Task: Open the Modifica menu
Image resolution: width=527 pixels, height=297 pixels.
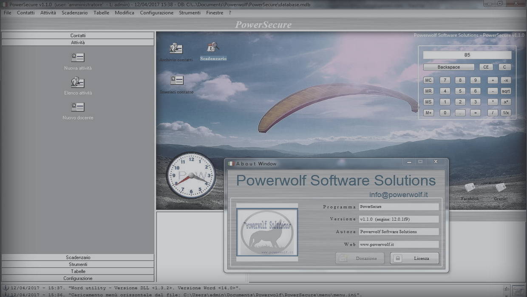Action: 125,13
